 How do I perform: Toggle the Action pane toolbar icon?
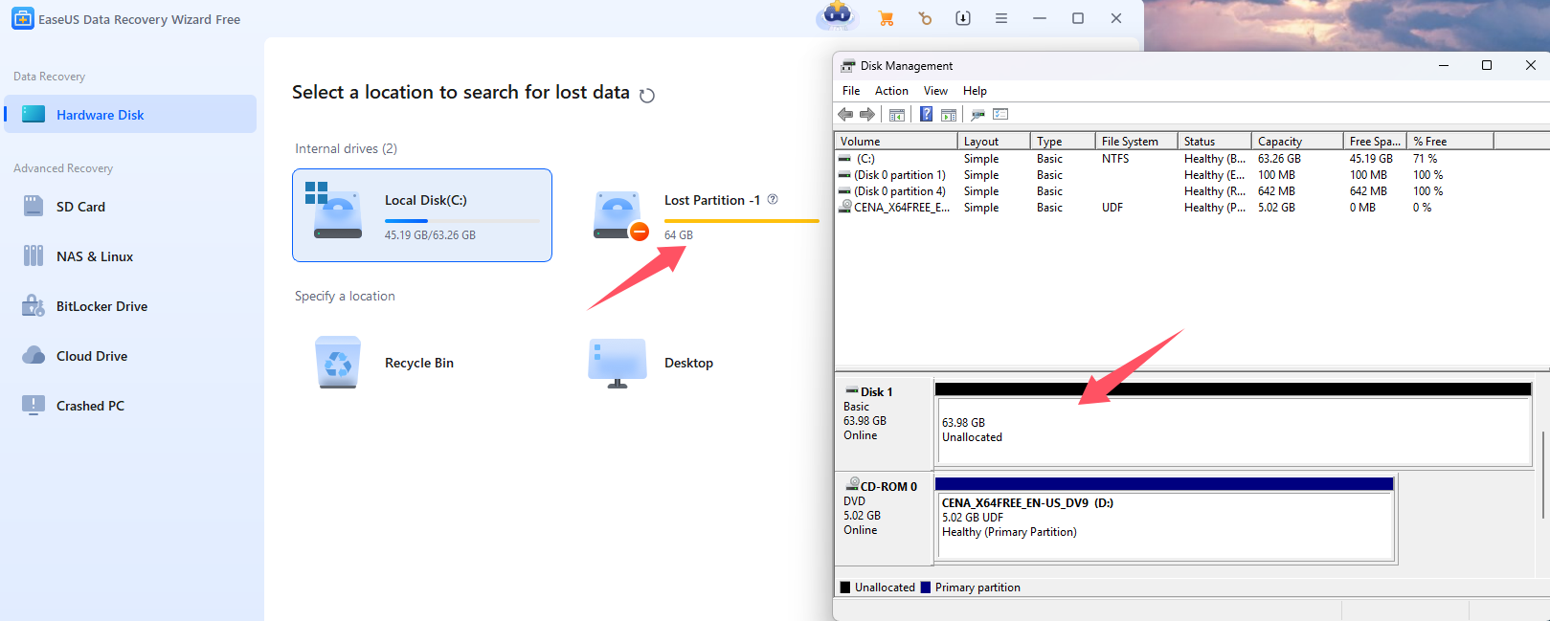pyautogui.click(x=949, y=115)
